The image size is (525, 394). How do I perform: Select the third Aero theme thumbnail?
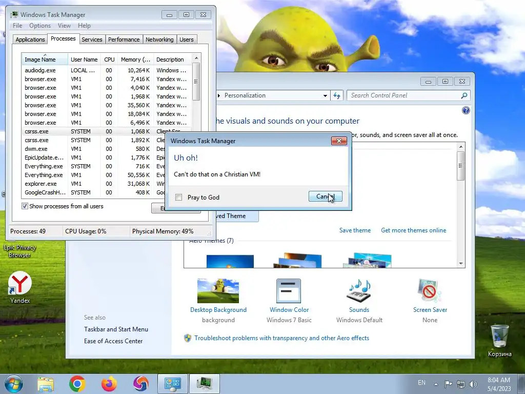coord(367,260)
